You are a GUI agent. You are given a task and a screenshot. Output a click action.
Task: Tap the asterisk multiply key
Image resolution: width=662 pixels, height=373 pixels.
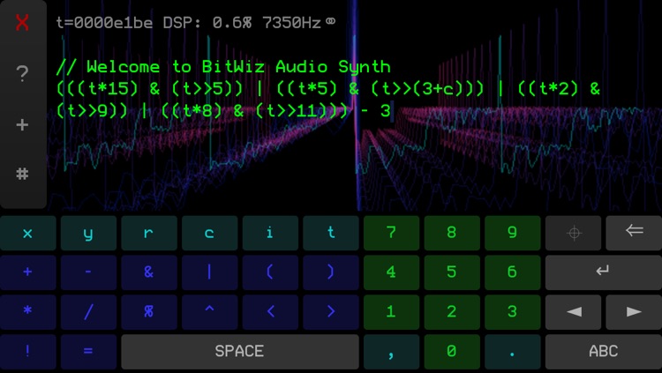28,312
